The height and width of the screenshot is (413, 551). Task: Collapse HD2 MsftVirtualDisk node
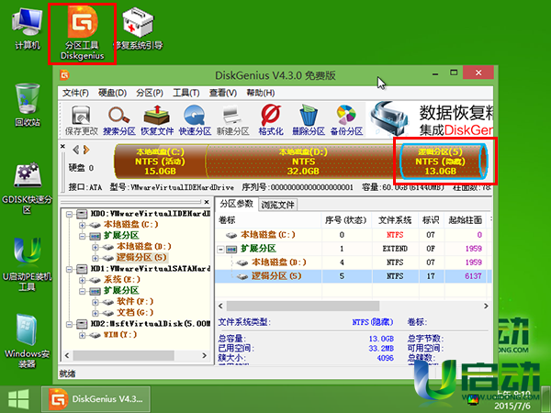[x=69, y=324]
